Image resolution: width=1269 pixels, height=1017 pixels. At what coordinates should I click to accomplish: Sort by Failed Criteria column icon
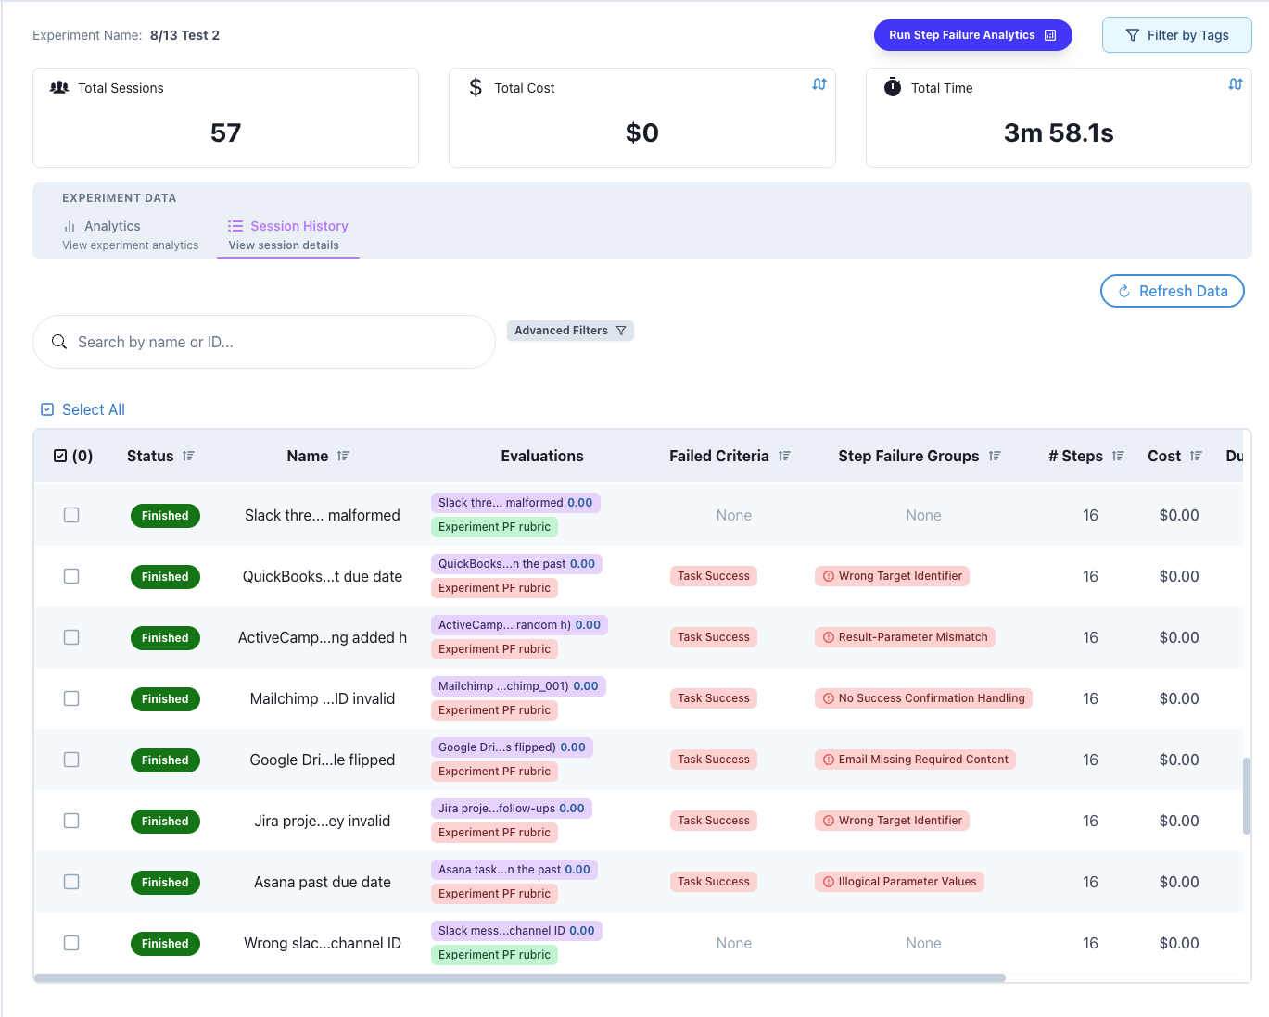tap(784, 456)
